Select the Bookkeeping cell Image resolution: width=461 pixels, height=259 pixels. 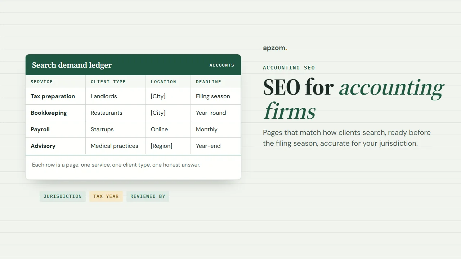[55, 113]
